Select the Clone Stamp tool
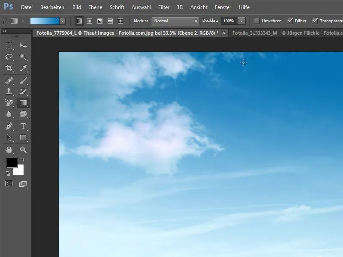This screenshot has height=257, width=343. [x=9, y=92]
